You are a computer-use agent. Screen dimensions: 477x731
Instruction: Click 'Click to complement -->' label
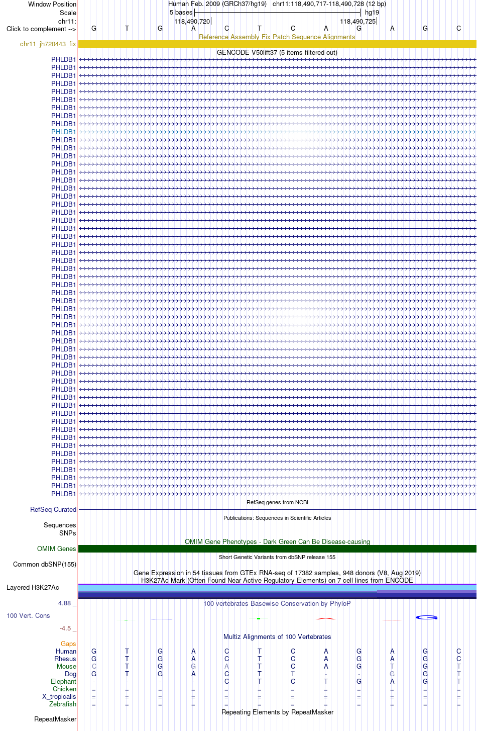(41, 29)
